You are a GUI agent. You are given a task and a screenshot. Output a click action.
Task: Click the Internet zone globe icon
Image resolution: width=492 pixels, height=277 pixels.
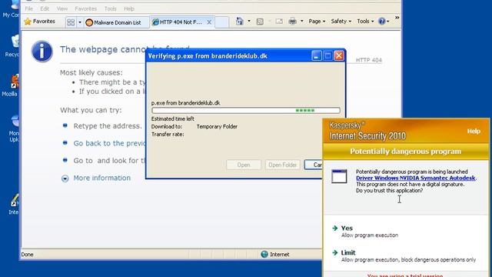point(264,254)
